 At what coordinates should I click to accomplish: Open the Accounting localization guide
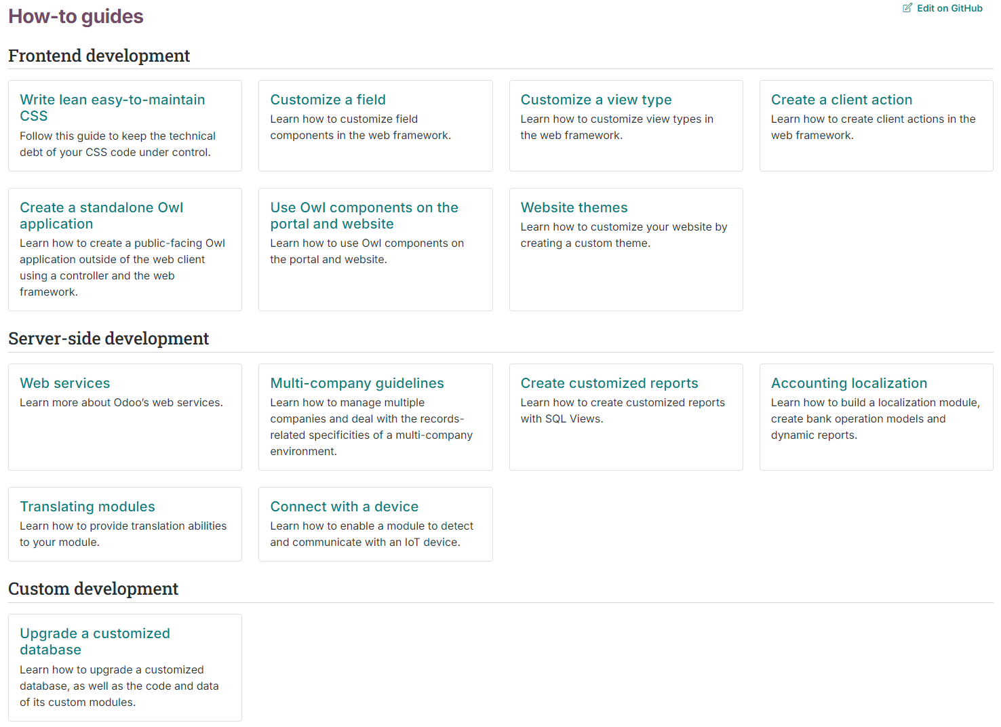876,417
